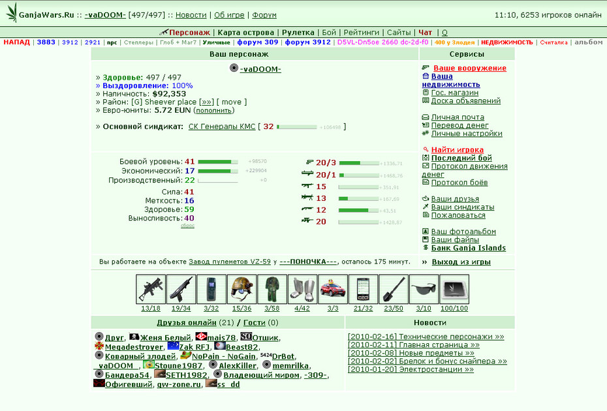Click the flag icon beside Zak RFJ
The height and width of the screenshot is (411, 607).
[173, 346]
